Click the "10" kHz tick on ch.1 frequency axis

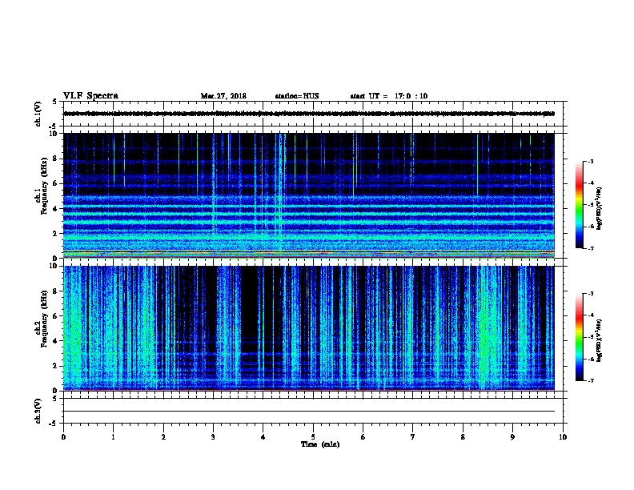point(54,134)
